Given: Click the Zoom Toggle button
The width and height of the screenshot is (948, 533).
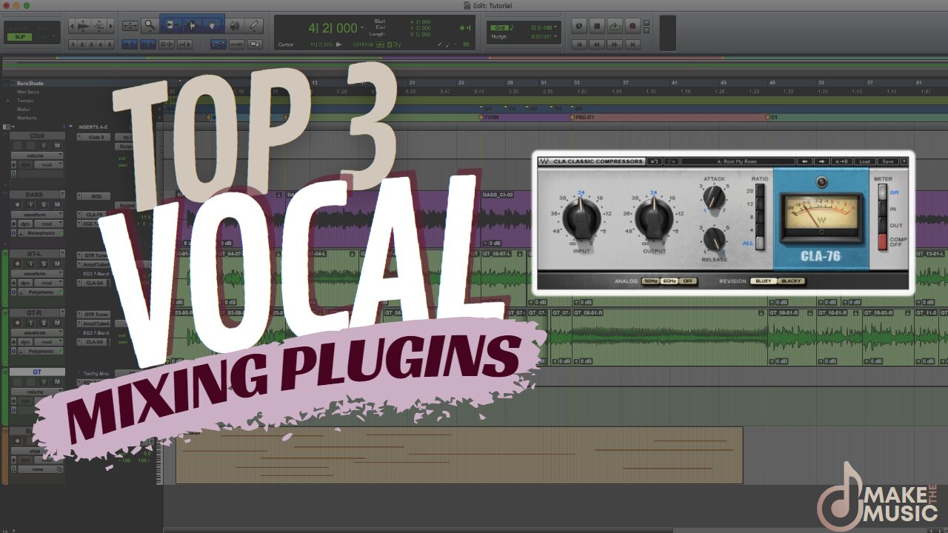Looking at the screenshot, I should coord(130,25).
